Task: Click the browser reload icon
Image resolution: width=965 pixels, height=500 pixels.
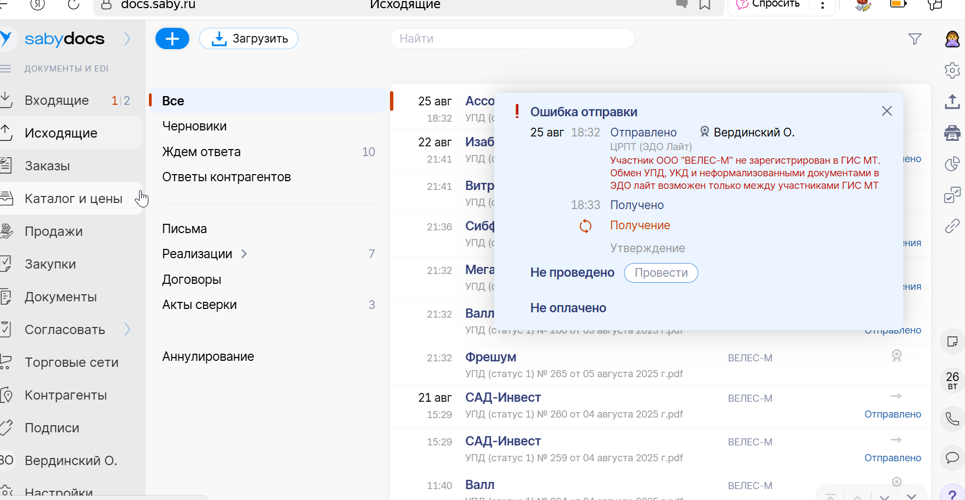Action: click(x=74, y=4)
